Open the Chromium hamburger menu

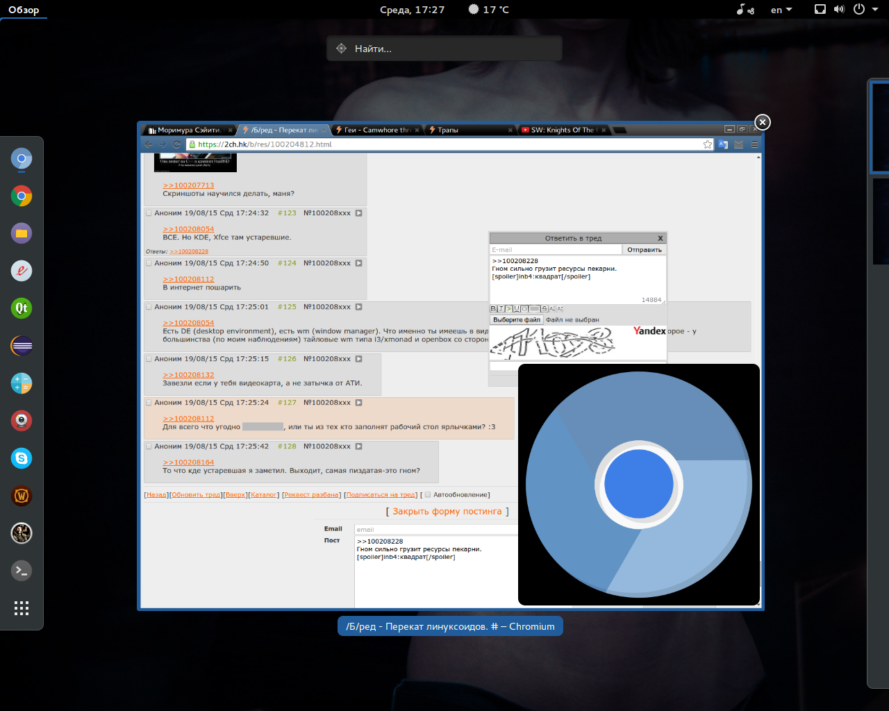coord(754,144)
